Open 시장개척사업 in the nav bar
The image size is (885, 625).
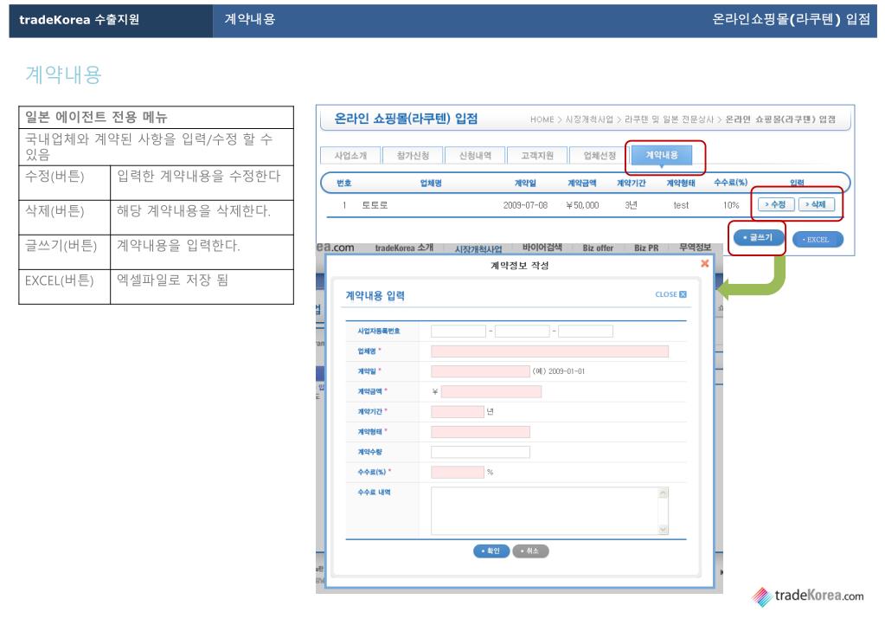pos(478,248)
